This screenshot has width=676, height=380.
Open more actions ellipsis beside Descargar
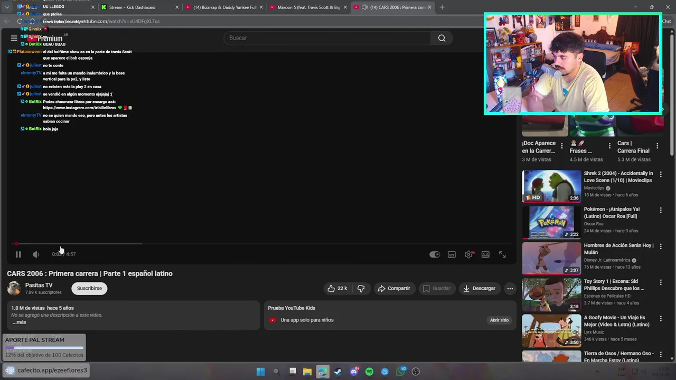[510, 288]
